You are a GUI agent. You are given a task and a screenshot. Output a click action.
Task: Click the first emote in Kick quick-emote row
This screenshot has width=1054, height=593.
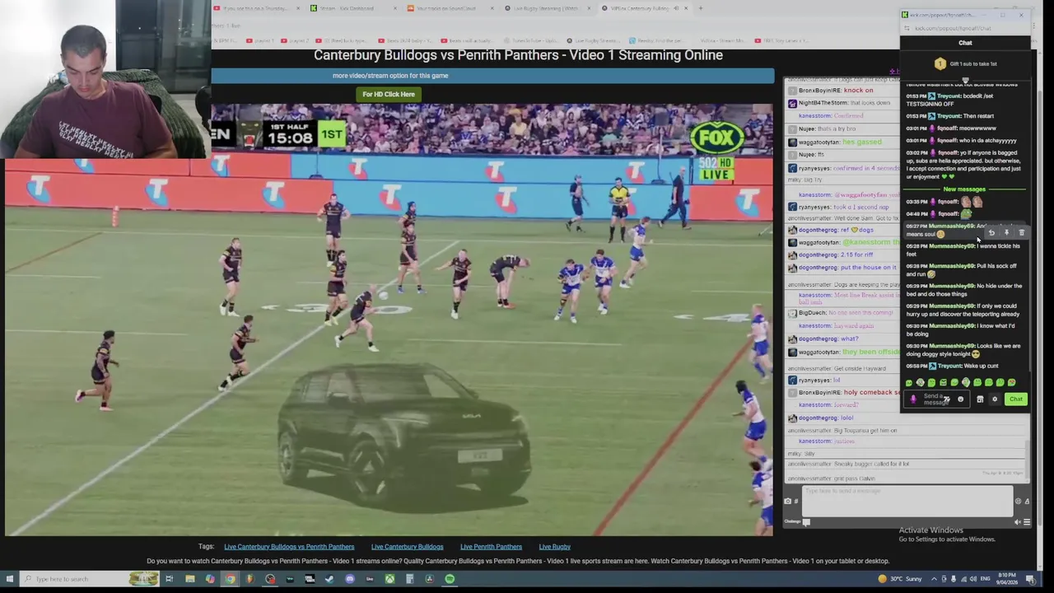point(909,382)
